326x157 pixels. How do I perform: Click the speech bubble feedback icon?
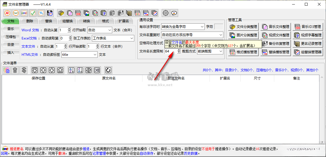click(174, 13)
